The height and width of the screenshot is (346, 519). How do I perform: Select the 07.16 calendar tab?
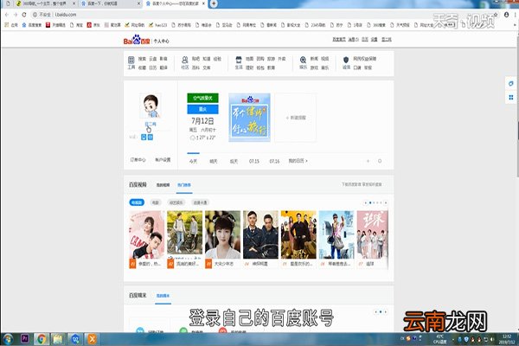(274, 161)
